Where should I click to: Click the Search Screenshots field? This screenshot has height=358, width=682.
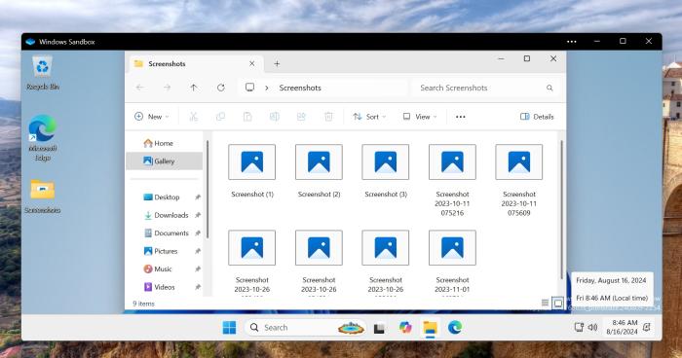tap(485, 88)
